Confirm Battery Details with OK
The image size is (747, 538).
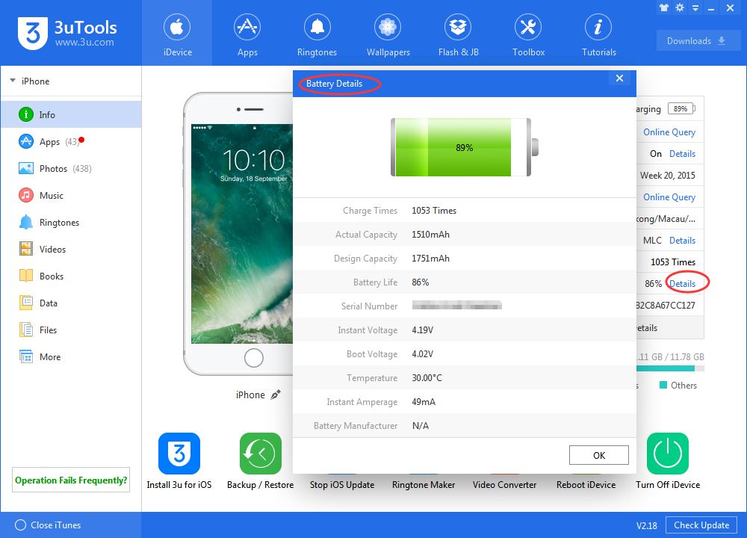point(599,455)
